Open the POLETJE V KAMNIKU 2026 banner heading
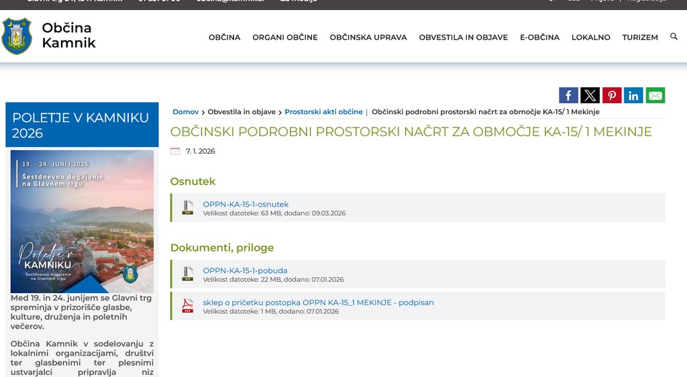Image resolution: width=687 pixels, height=377 pixels. point(82,125)
